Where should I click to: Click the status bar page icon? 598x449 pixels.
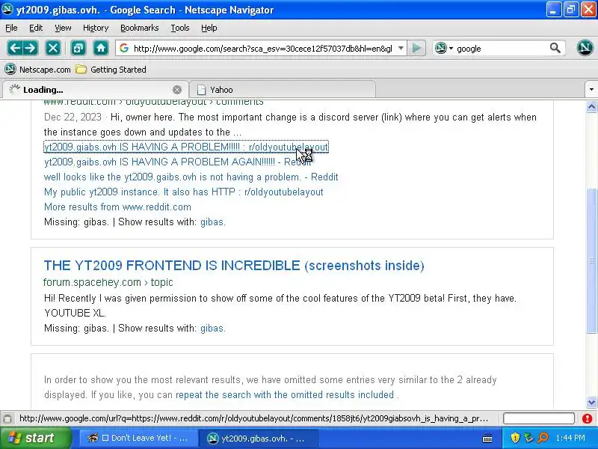[x=7, y=418]
